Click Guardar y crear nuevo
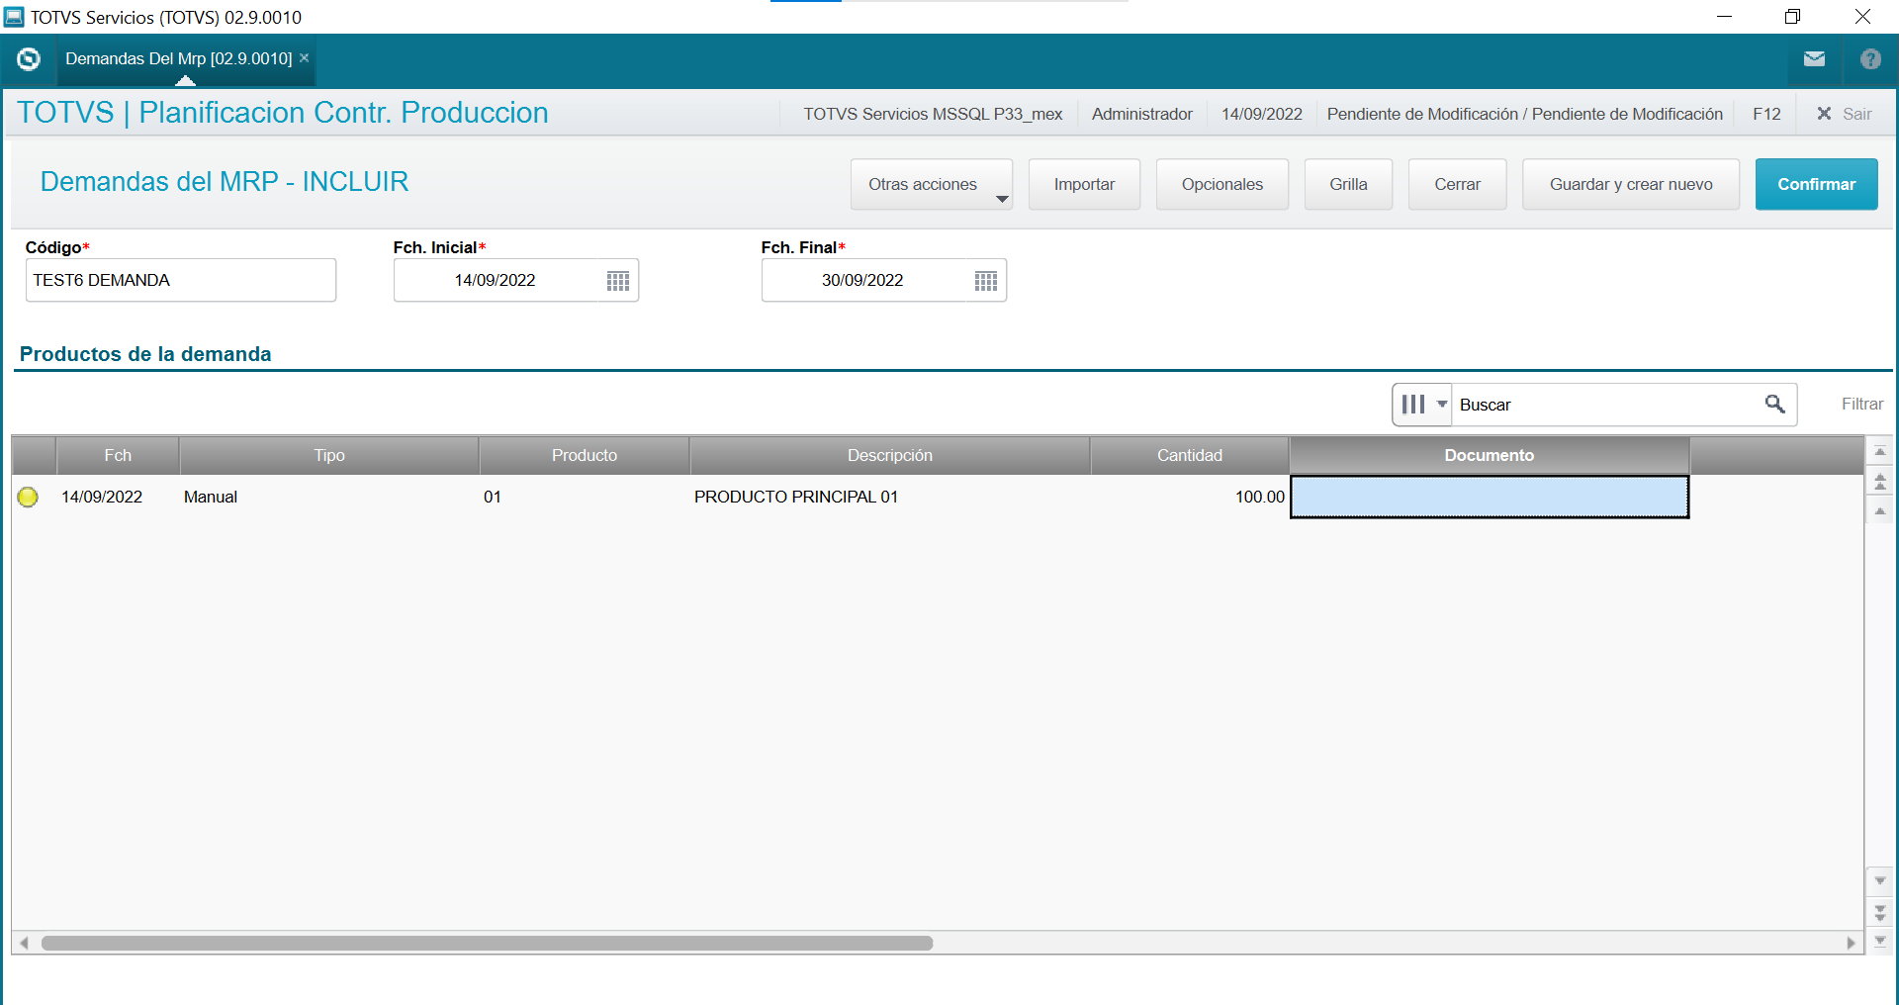Screen dimensions: 1899x1005 pos(1631,184)
